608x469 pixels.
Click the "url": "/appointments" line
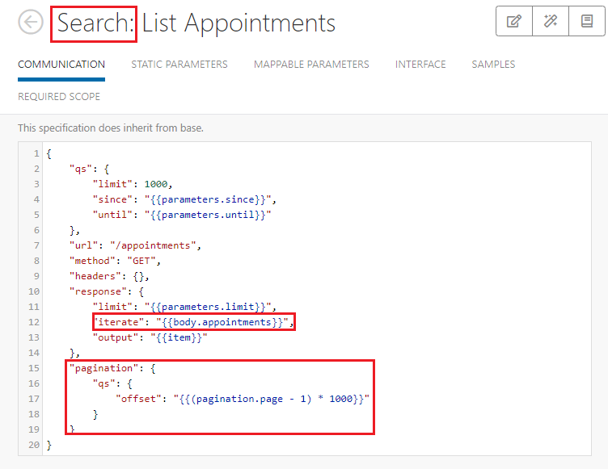pyautogui.click(x=134, y=245)
